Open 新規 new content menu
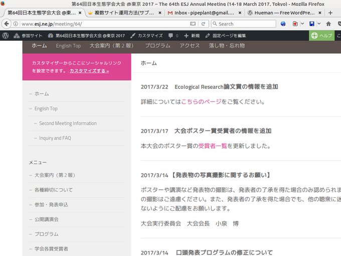The height and width of the screenshot is (256, 341). [192, 36]
